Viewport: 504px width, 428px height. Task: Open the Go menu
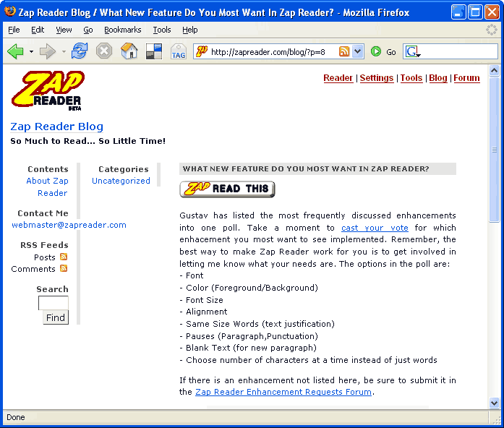[88, 30]
